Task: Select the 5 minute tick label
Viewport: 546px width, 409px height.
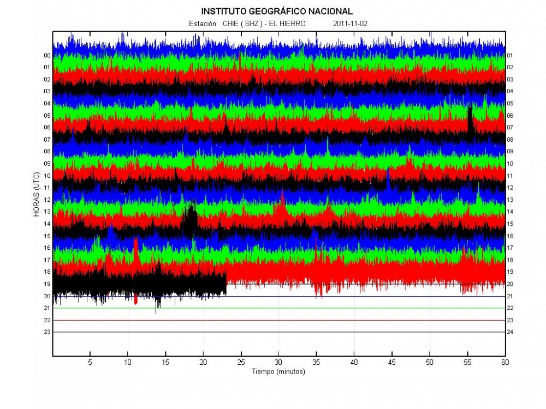Action: click(90, 362)
